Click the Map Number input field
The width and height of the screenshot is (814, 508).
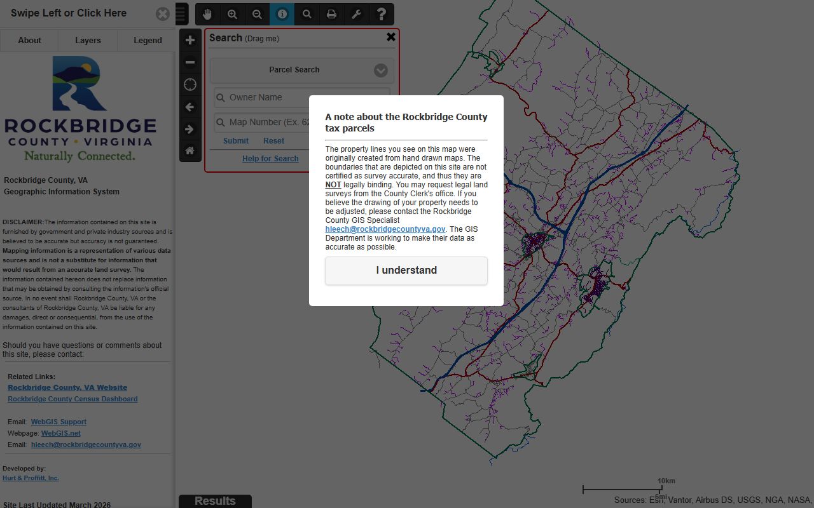(302, 122)
